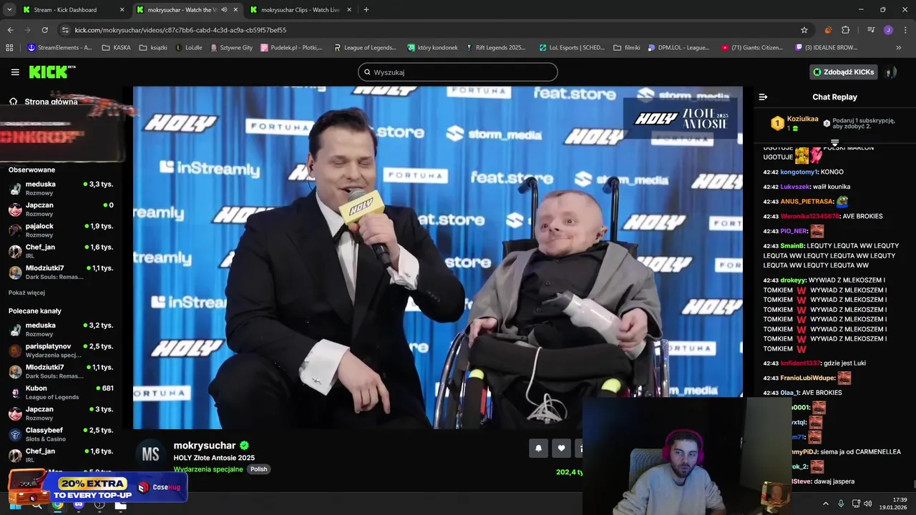
Task: Go back with the browser back arrow
Action: (10, 30)
